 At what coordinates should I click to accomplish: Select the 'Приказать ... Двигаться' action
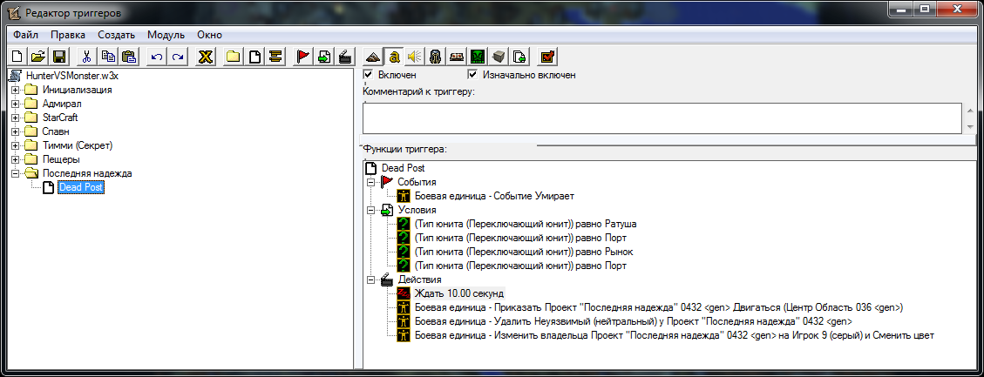pyautogui.click(x=658, y=307)
